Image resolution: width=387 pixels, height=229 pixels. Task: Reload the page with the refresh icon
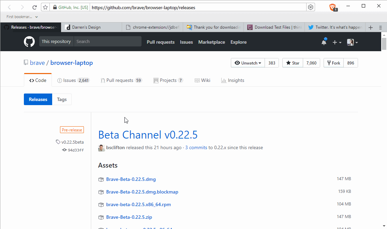tap(34, 8)
